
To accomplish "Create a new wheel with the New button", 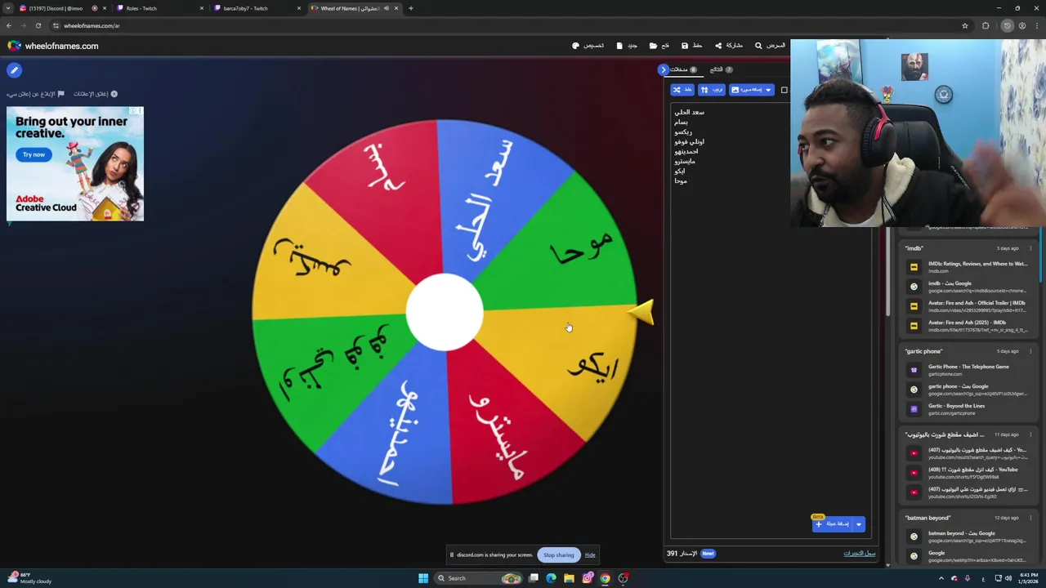I will click(x=627, y=46).
